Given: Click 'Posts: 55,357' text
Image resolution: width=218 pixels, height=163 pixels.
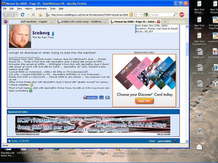Looking at the screenshot, I should coord(144,32).
